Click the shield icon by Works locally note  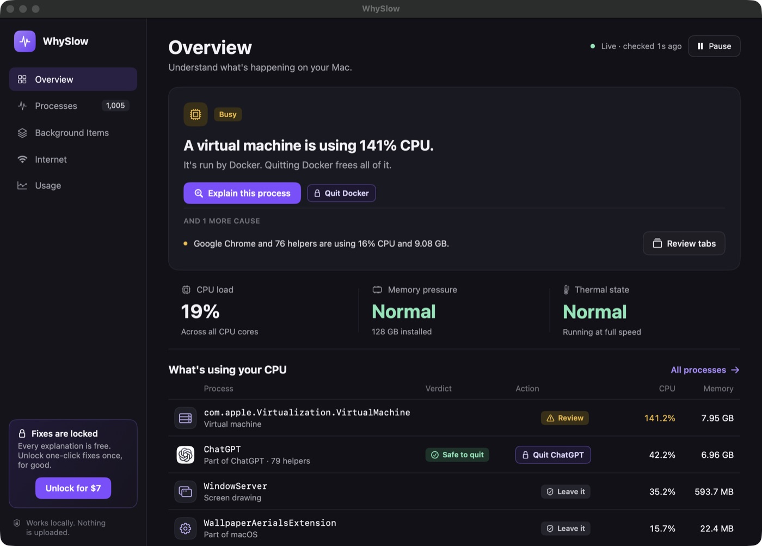[x=17, y=523]
